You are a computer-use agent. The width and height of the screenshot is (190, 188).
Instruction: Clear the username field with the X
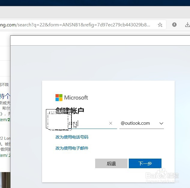point(110,123)
